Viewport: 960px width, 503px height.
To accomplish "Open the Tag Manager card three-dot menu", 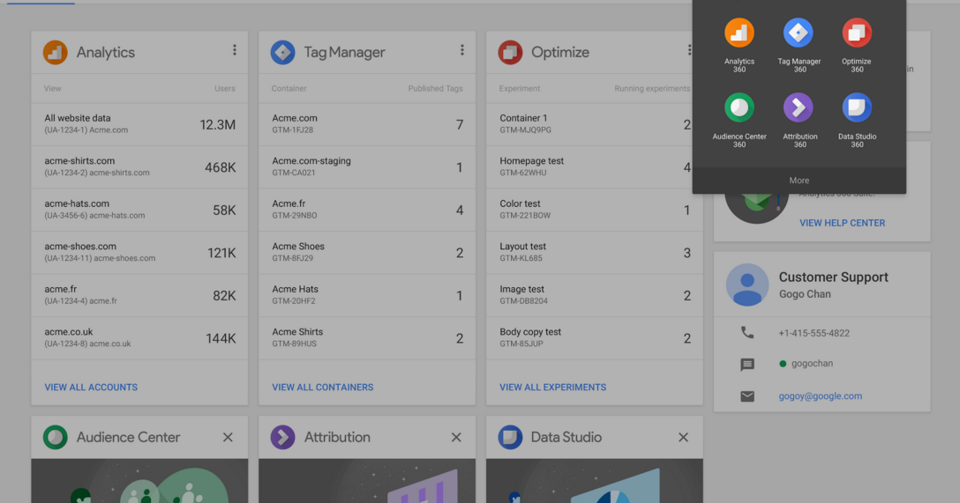I will point(462,50).
